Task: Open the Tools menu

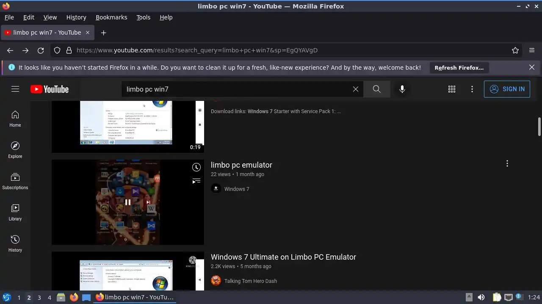Action: coord(144,17)
